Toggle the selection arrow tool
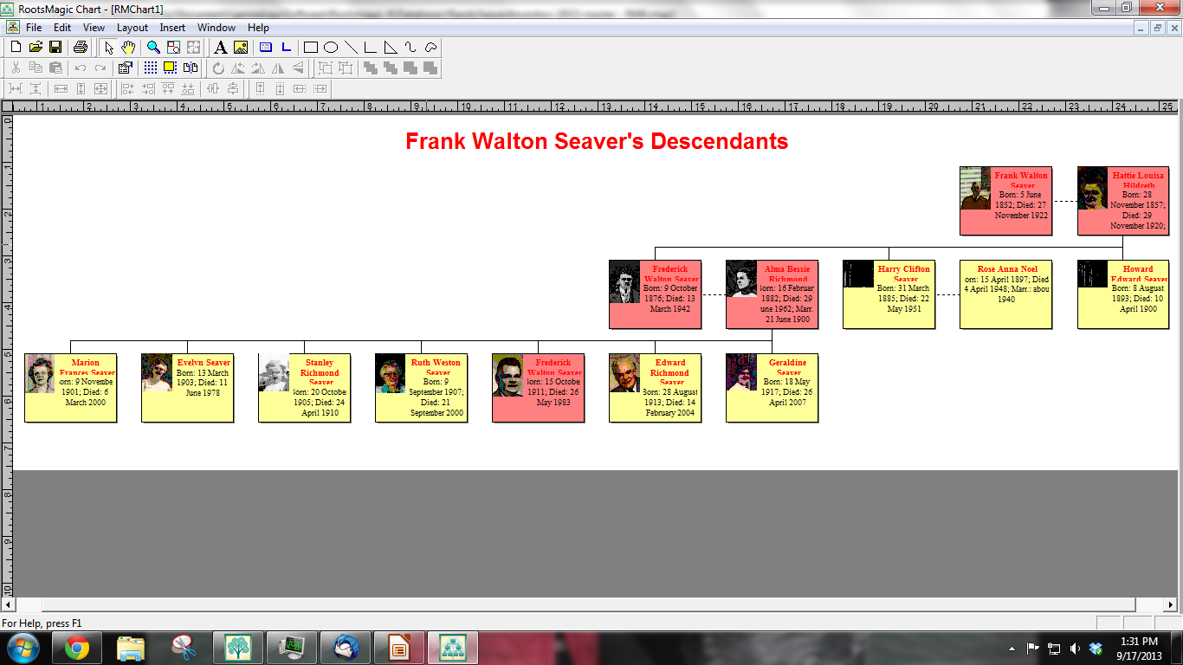This screenshot has height=665, width=1183. click(x=109, y=48)
